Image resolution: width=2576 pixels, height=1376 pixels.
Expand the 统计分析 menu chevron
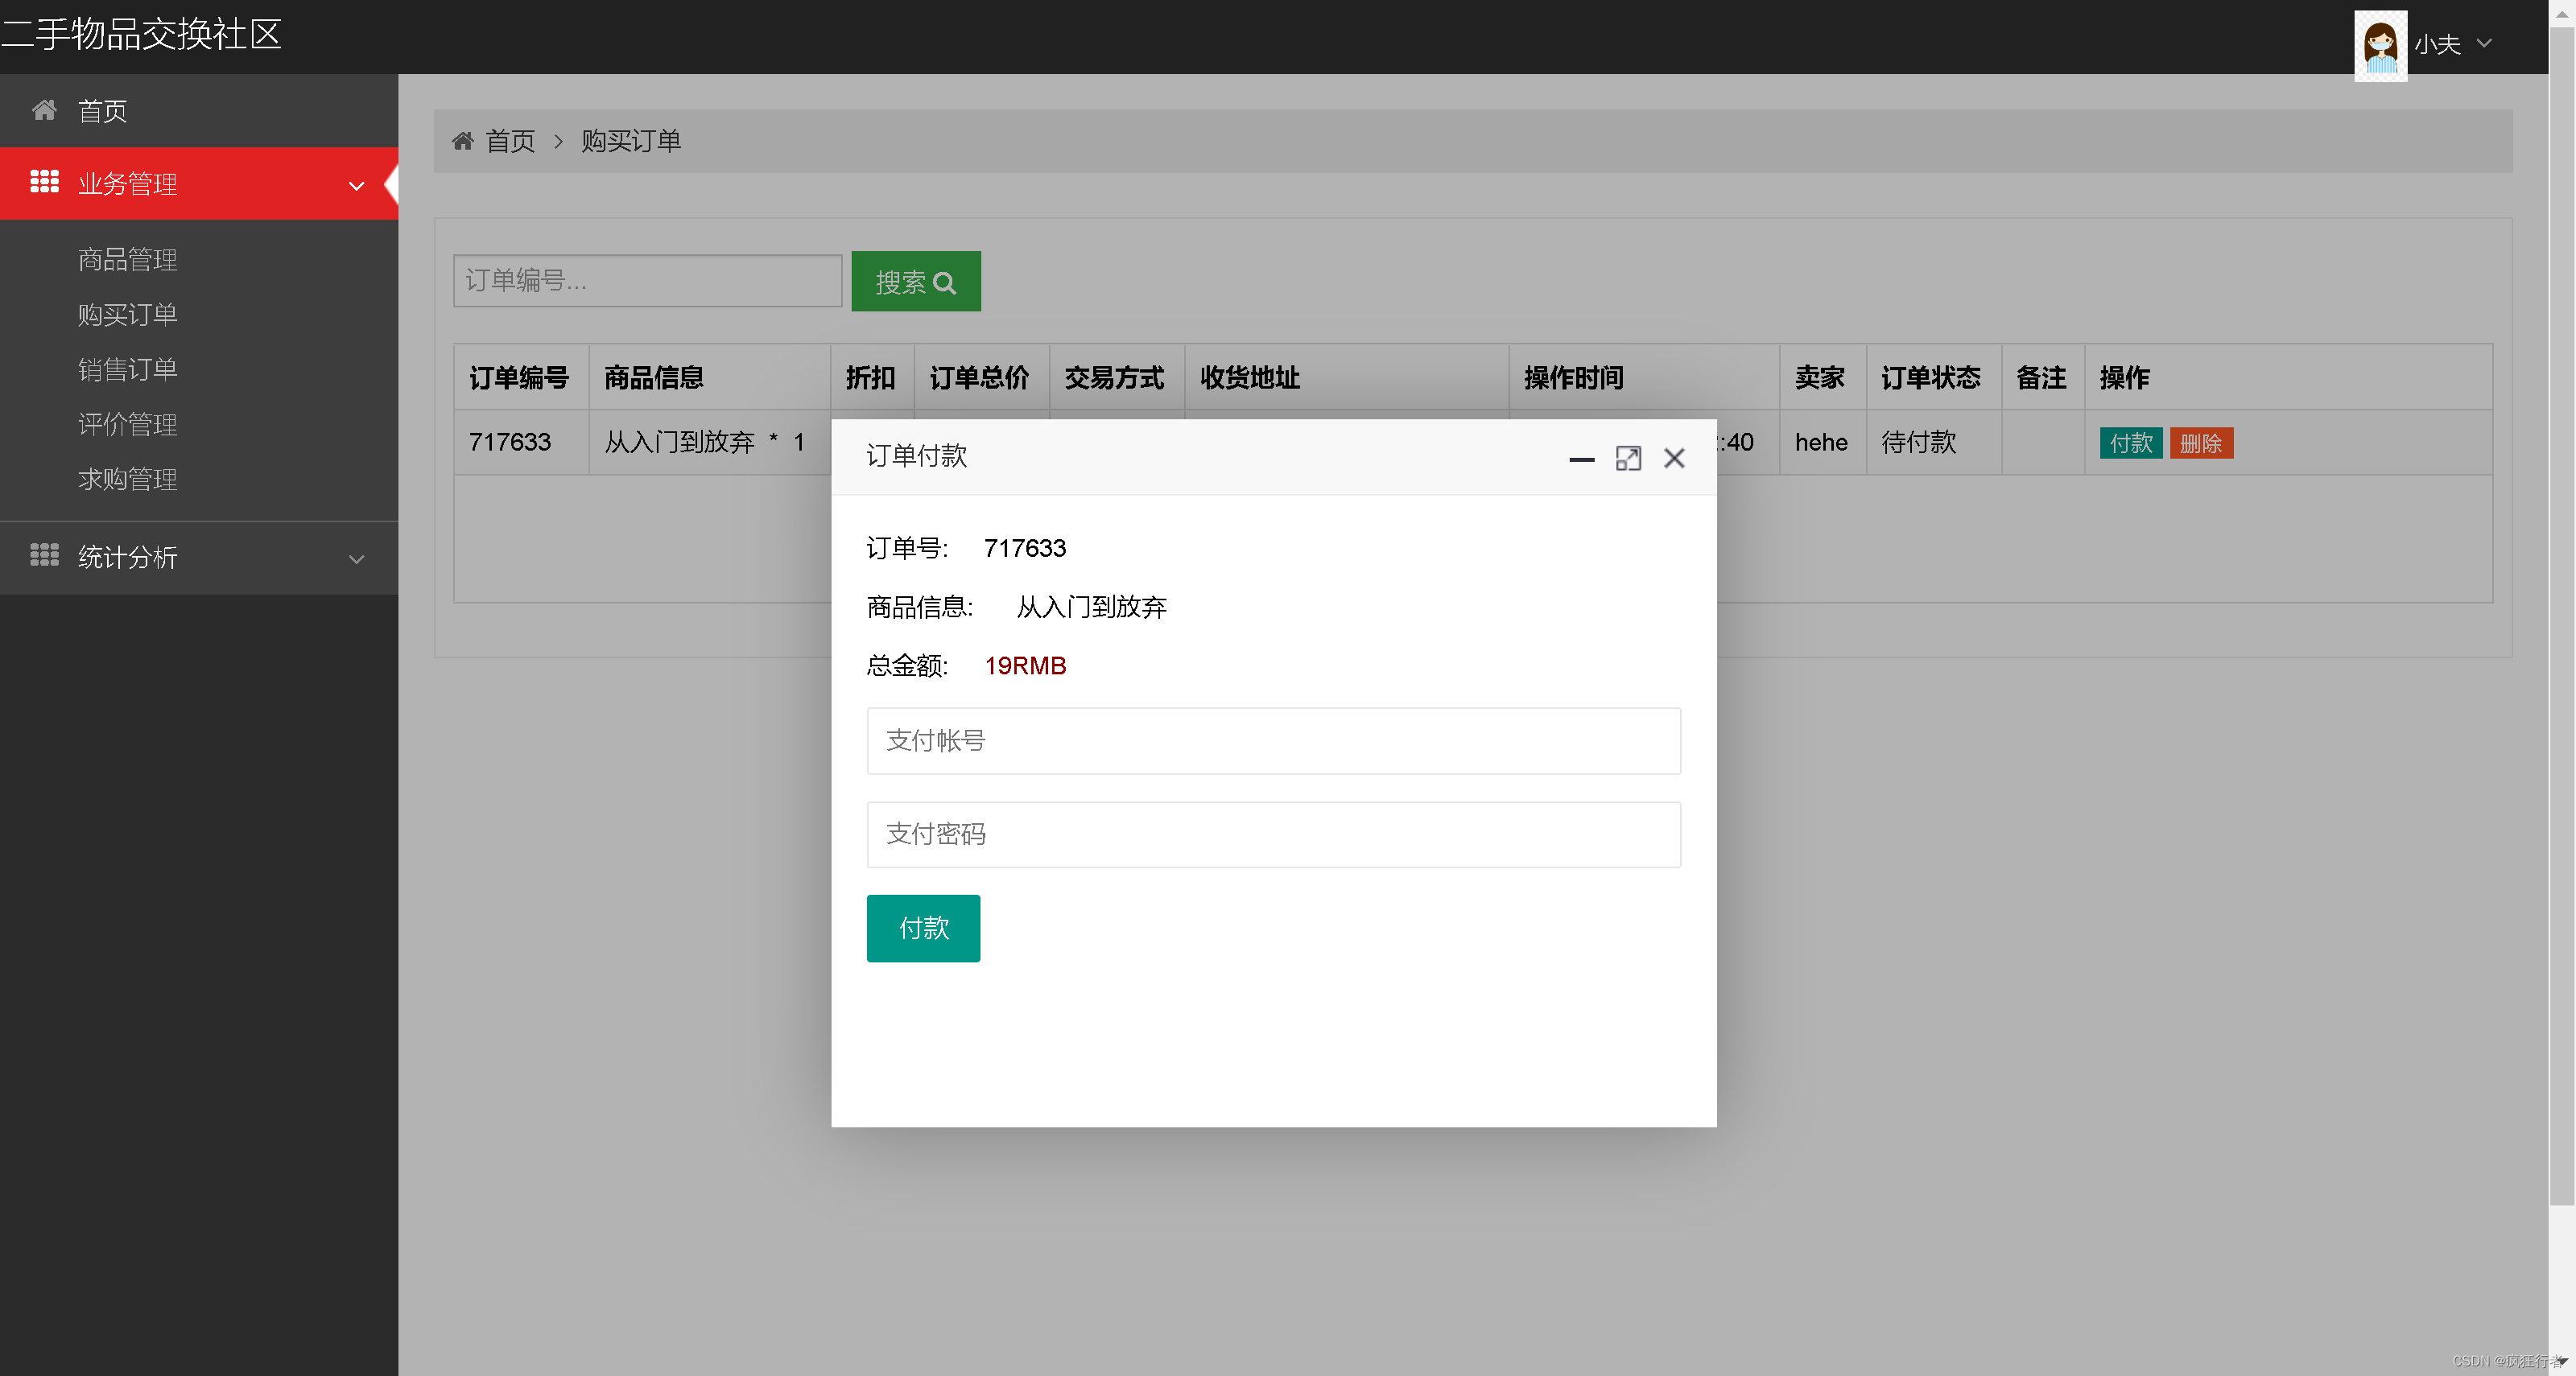click(x=356, y=558)
